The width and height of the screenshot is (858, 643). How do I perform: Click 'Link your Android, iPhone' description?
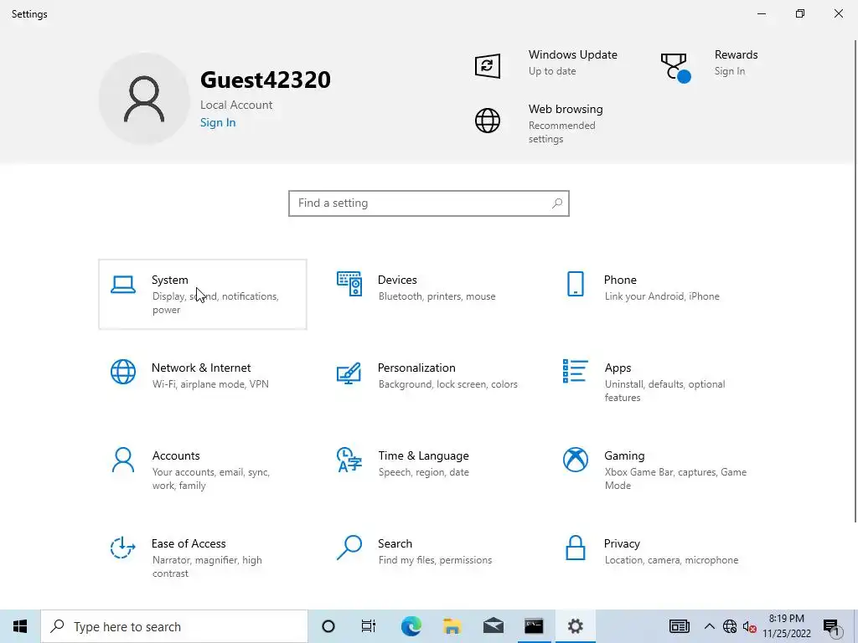pyautogui.click(x=662, y=296)
